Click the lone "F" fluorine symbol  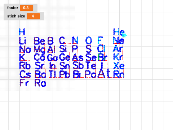point(100,40)
